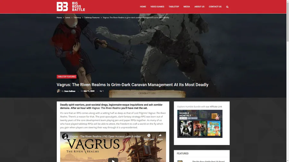Click the YouTube Watch later clock icon
This screenshot has height=162, width=289.
pos(149,135)
